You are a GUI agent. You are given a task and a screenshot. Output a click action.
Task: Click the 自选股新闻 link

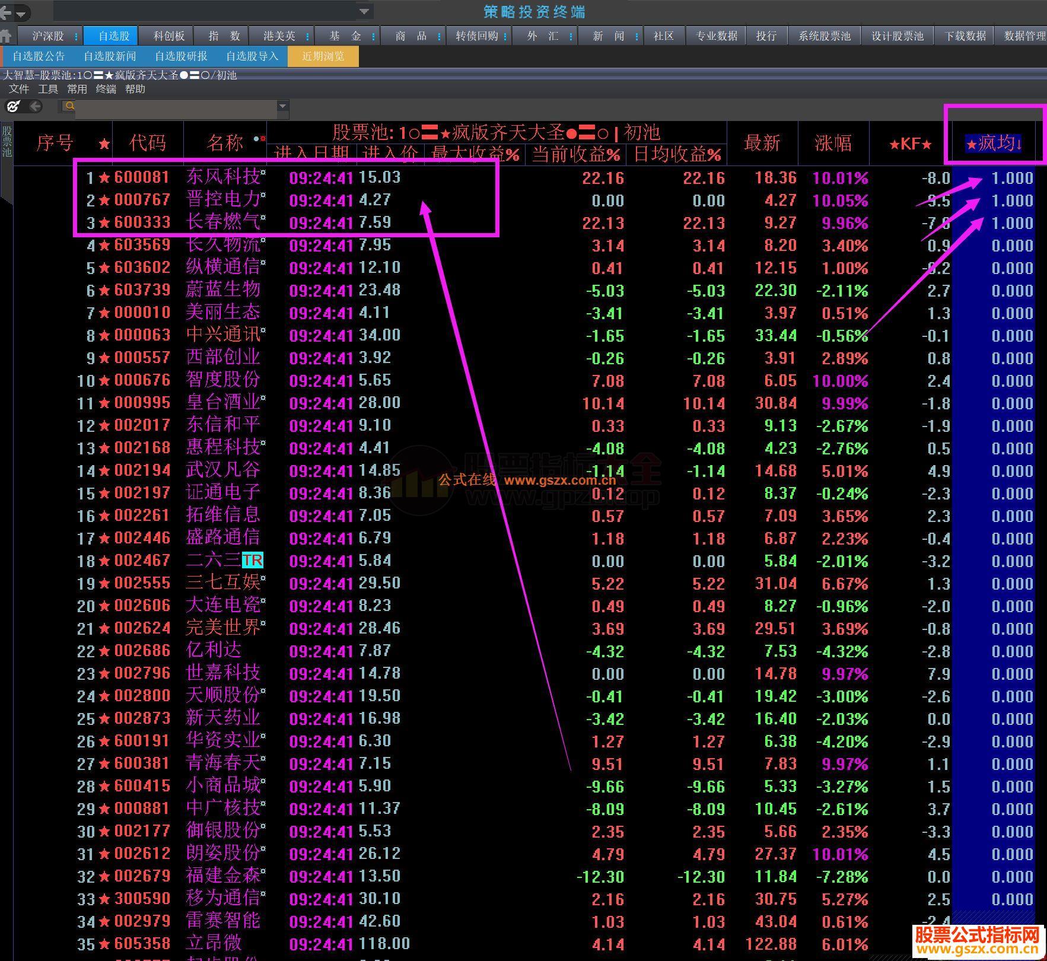(x=110, y=56)
